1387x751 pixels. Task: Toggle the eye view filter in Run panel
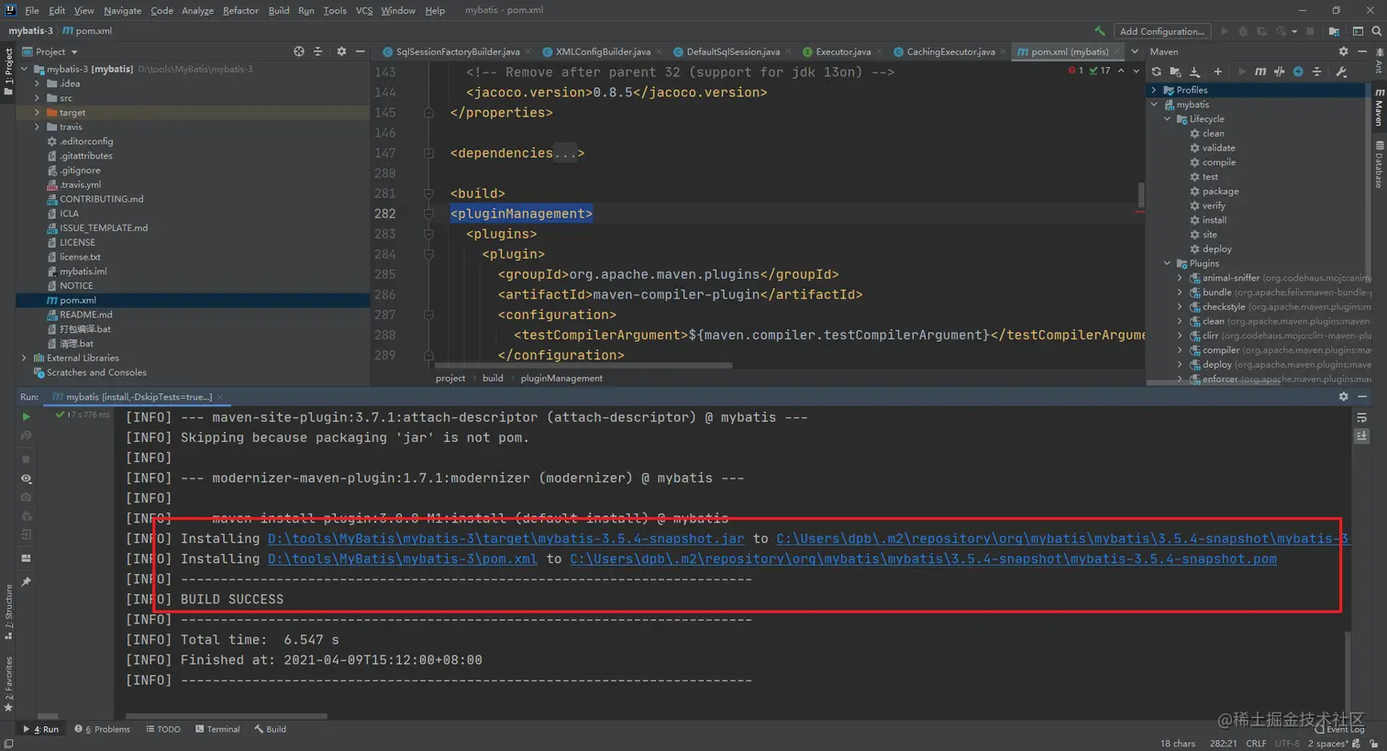click(x=26, y=479)
